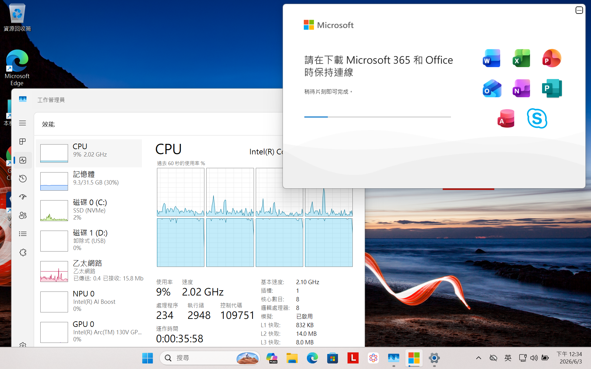Open the Details page list icon
The height and width of the screenshot is (369, 591).
(x=23, y=234)
